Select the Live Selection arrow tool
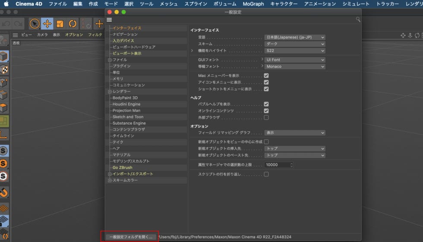This screenshot has width=423, height=242. [35, 24]
